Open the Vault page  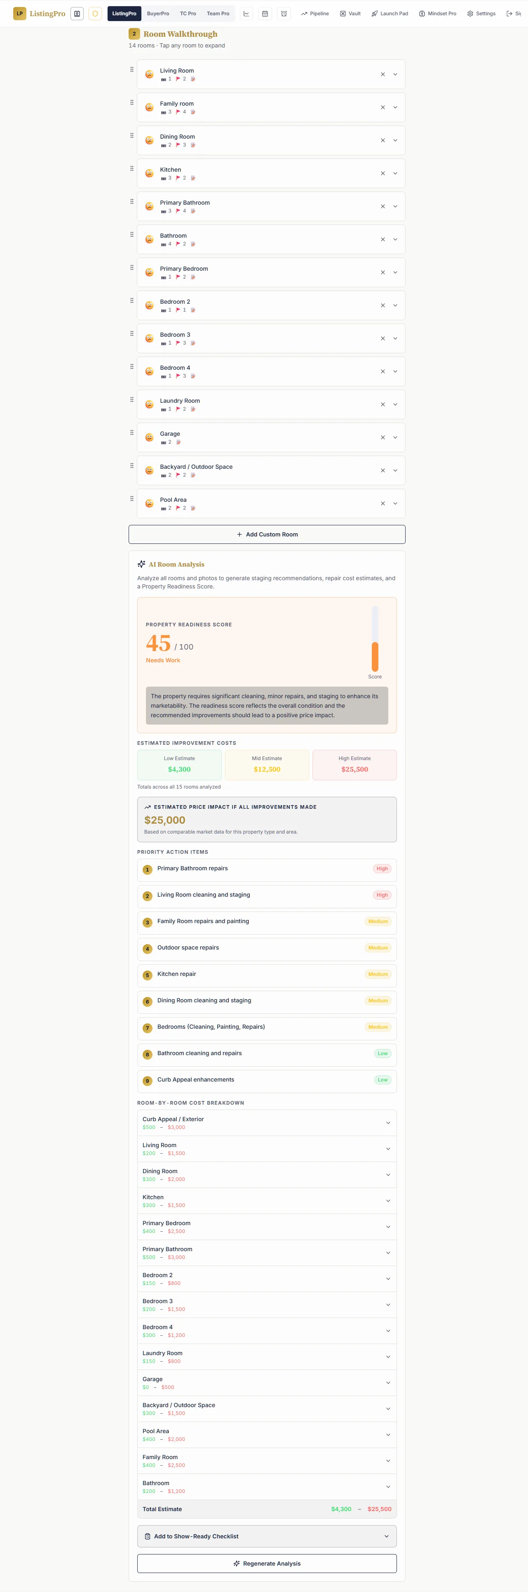point(350,14)
